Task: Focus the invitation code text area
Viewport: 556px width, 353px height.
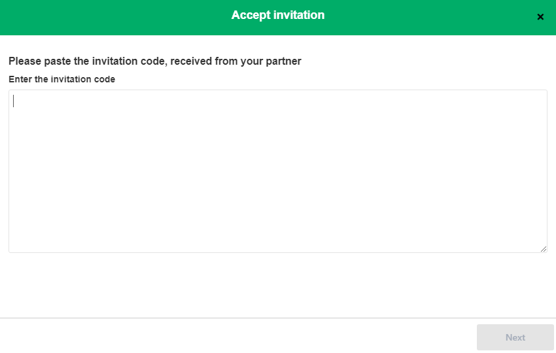Action: (x=277, y=171)
